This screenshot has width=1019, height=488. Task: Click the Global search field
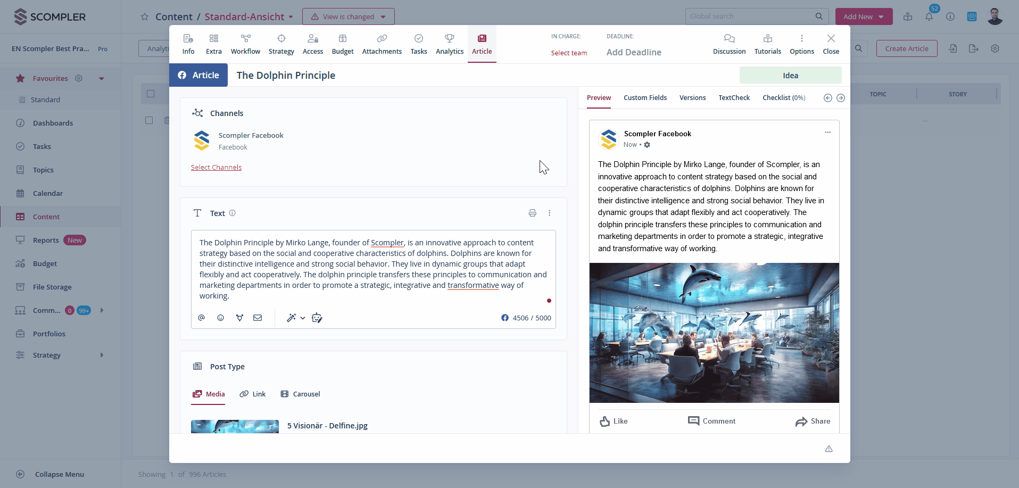pyautogui.click(x=750, y=16)
